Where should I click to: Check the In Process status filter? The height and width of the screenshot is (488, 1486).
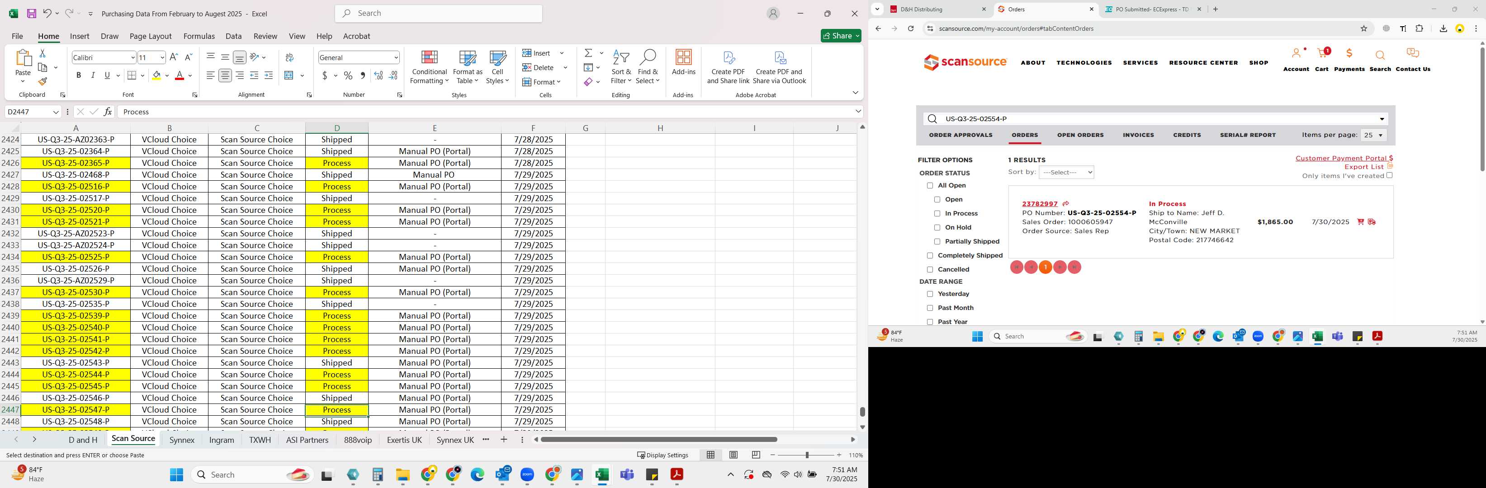937,214
